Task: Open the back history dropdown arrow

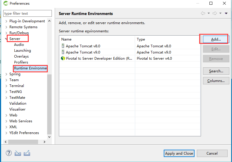Action: (x=209, y=13)
